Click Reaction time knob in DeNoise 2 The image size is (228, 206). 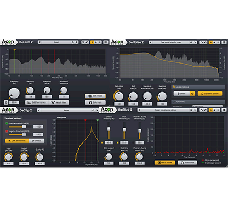(x=162, y=96)
